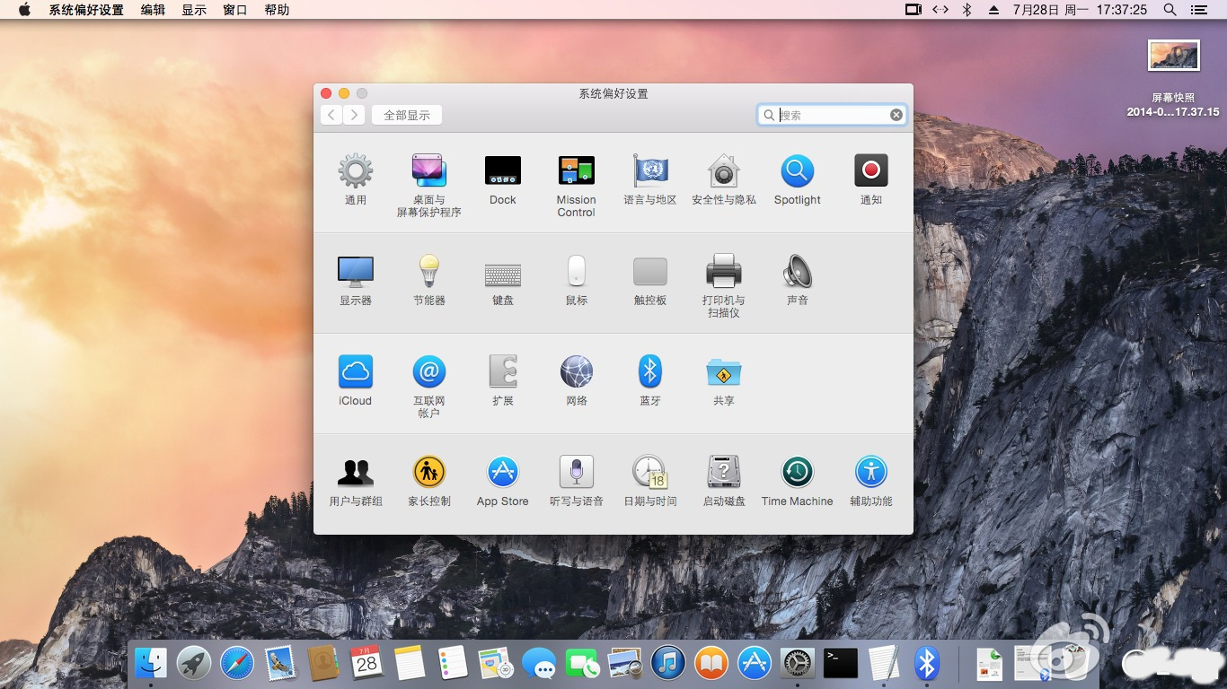This screenshot has width=1227, height=689.
Task: Open the 编辑 menu
Action: [153, 10]
